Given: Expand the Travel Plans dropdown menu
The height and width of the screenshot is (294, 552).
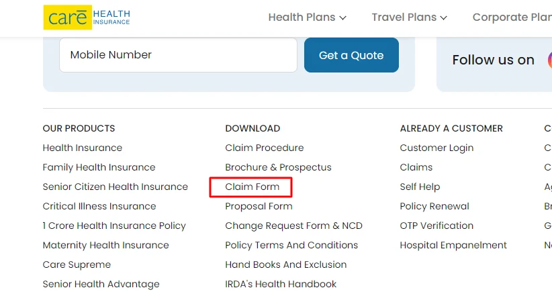Looking at the screenshot, I should pos(409,17).
